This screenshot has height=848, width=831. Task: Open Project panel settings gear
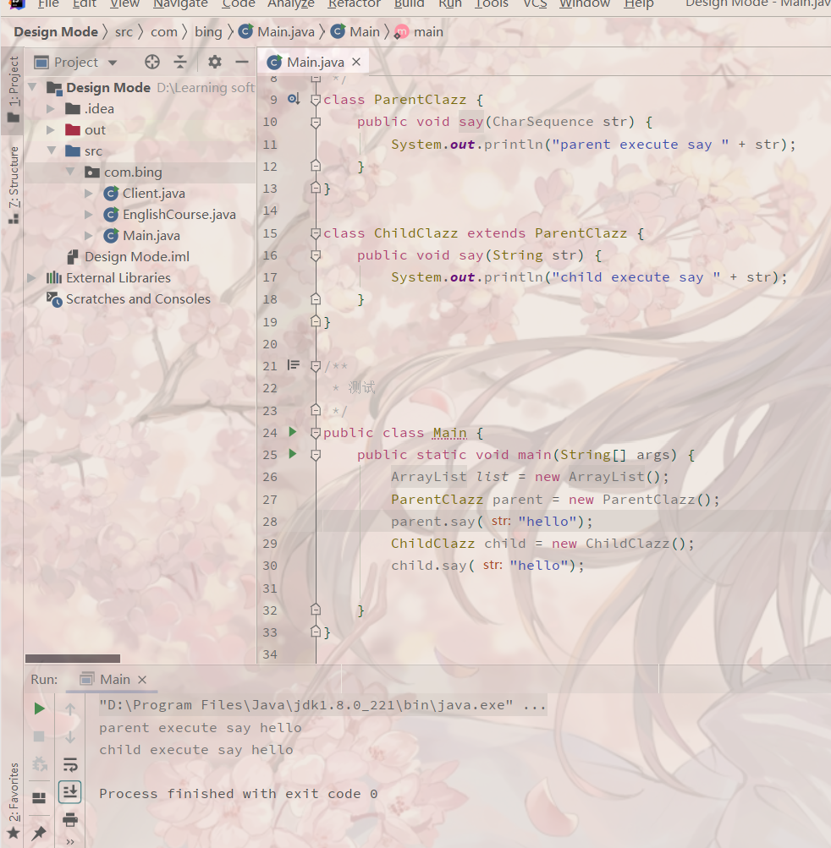tap(215, 63)
